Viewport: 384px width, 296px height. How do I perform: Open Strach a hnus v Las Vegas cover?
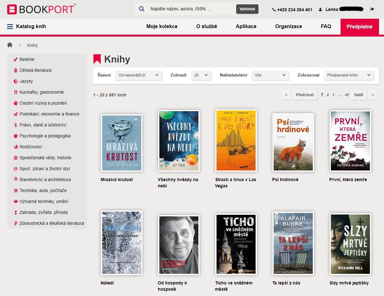tap(236, 140)
